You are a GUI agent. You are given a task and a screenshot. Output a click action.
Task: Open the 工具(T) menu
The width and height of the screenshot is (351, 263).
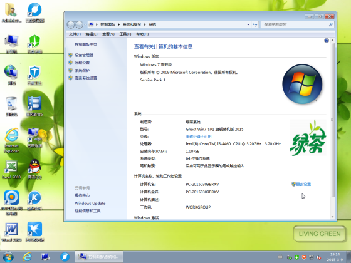tap(125, 34)
